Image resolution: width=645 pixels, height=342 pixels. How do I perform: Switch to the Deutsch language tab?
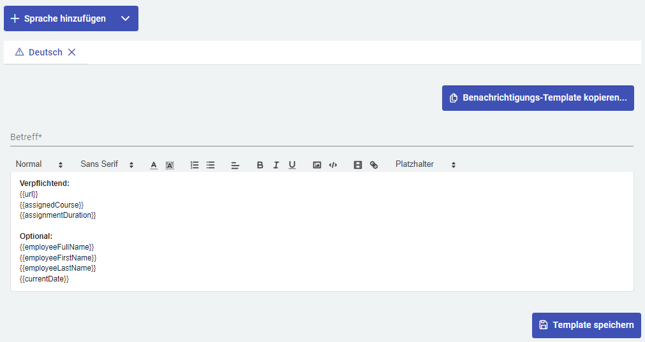point(45,52)
